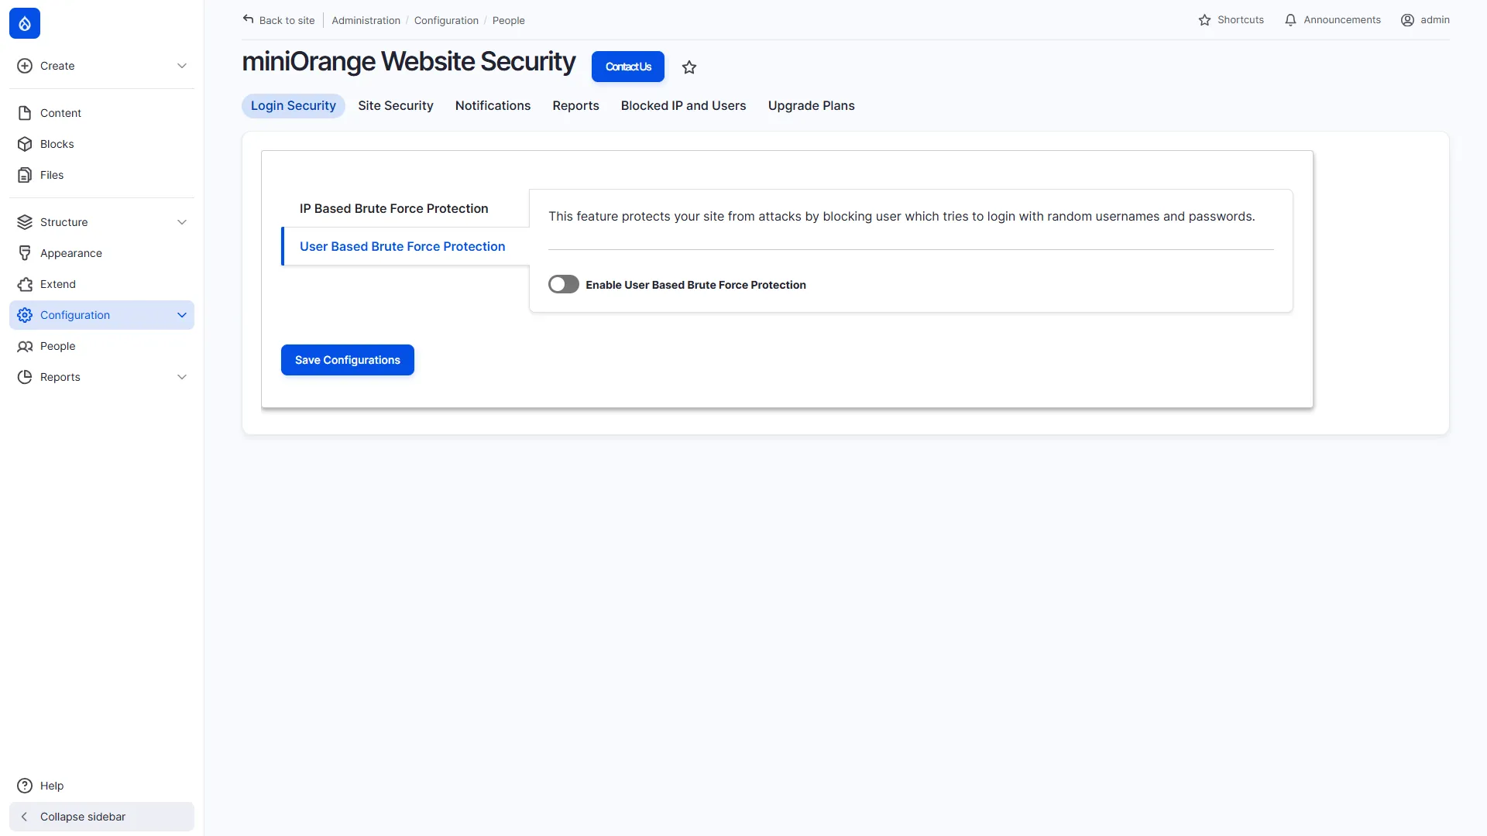Open the Notifications tab

coord(493,106)
